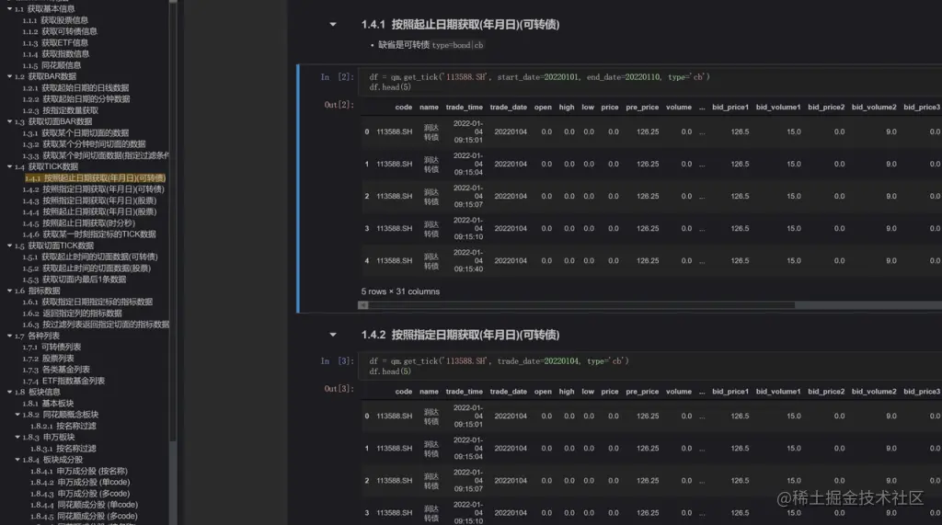Collapse TOC subsection 1.8.4 板块成分股 triangle
The image size is (942, 525).
17,460
